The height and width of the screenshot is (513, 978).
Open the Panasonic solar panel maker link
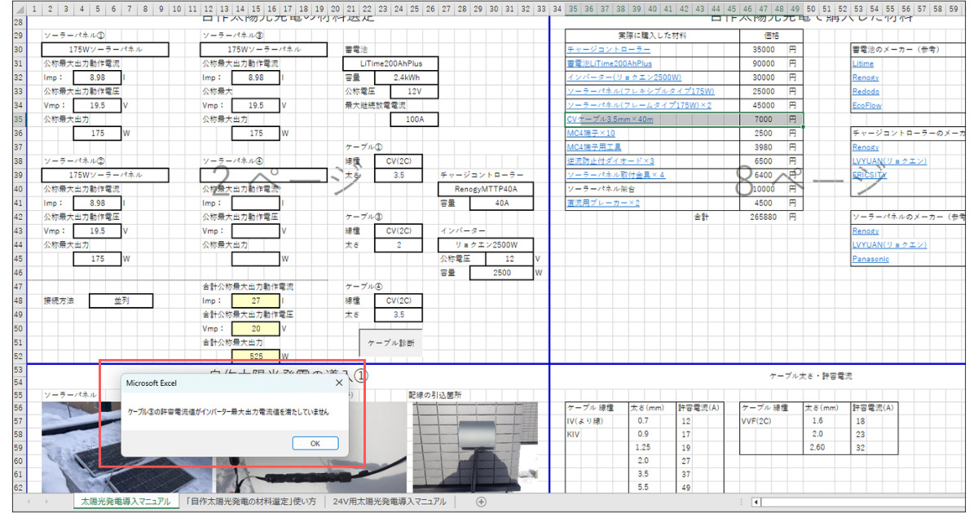click(870, 259)
